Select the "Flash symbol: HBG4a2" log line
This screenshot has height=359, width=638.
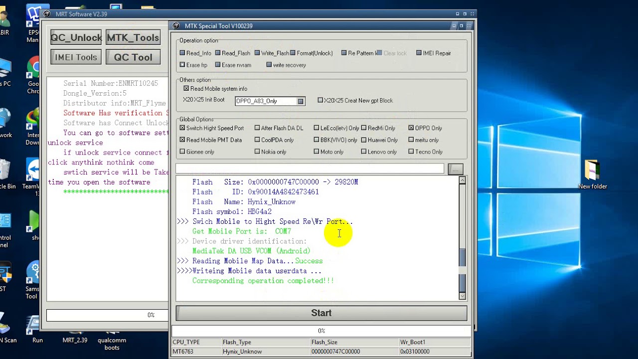tap(232, 212)
